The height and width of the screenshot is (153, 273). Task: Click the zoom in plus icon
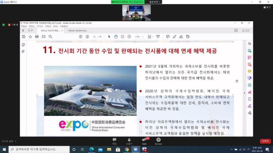coord(129,37)
